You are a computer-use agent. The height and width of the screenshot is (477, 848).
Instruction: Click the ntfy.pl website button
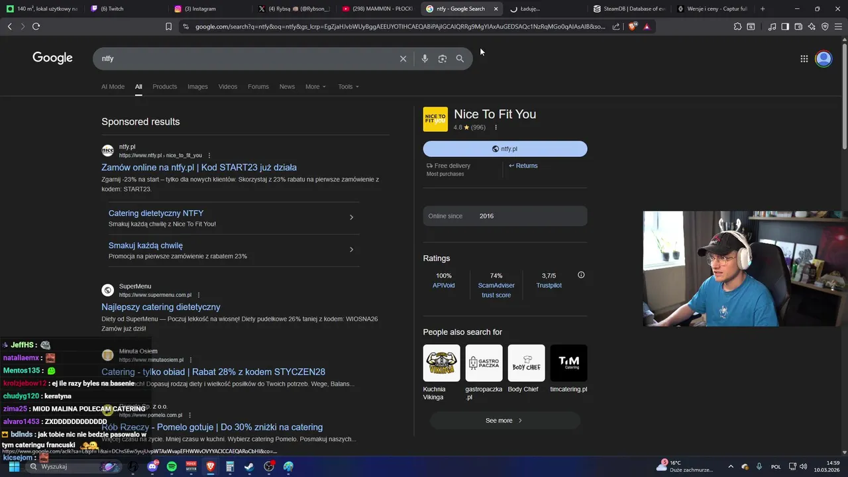[505, 148]
